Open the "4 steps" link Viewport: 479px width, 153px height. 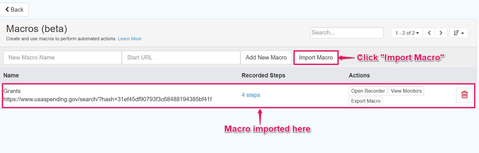click(251, 95)
